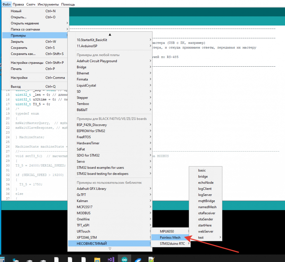The height and width of the screenshot is (262, 285).
Task: Launch Visual Studio from the taskbar
Action: pyautogui.click(x=111, y=259)
